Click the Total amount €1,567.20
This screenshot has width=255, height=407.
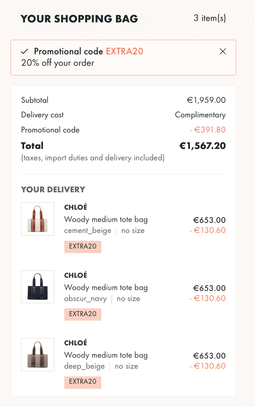[203, 146]
